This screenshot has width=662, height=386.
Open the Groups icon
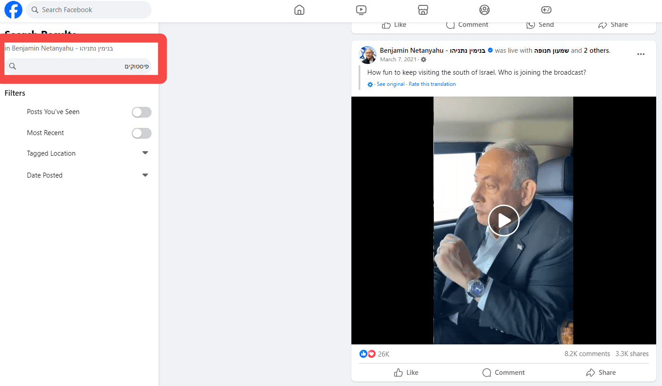pos(485,10)
